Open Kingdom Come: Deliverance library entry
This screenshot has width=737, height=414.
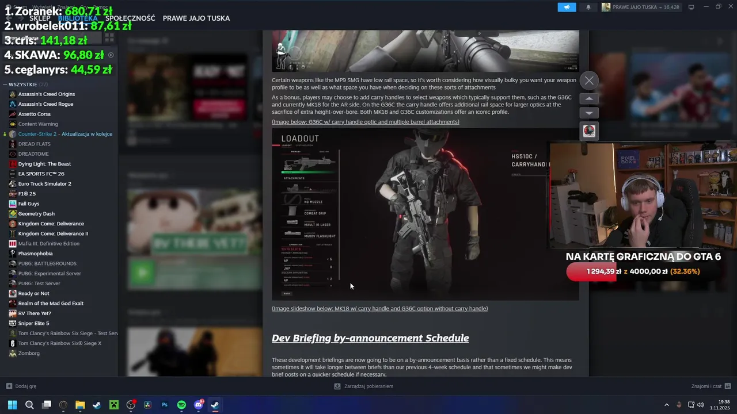[51, 224]
